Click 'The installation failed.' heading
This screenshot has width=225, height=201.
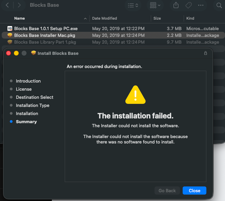[136, 116]
